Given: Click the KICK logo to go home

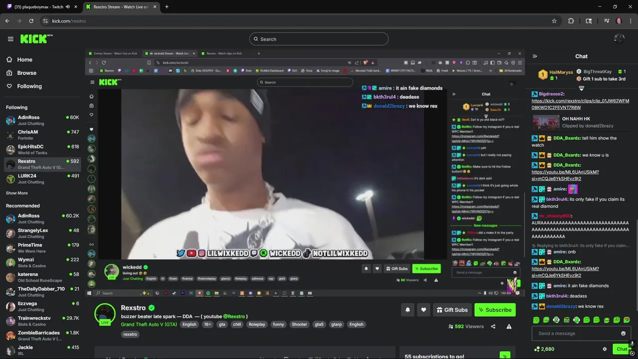Looking at the screenshot, I should point(36,39).
